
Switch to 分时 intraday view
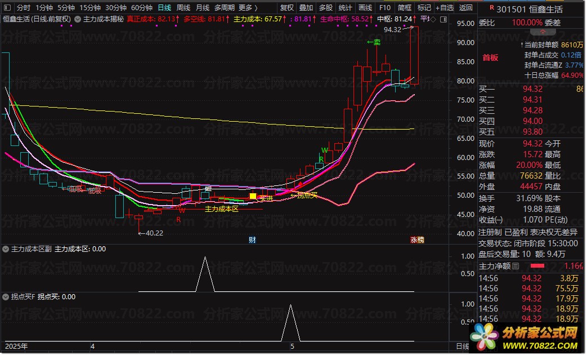[23, 7]
